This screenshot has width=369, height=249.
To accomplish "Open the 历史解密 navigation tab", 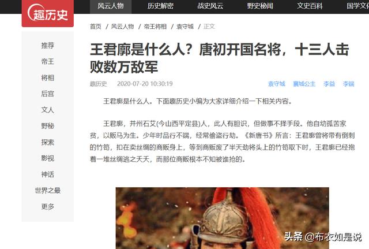I will pos(160,6).
